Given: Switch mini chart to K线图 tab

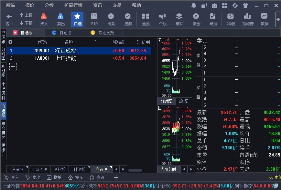Looking at the screenshot, I should click(184, 101).
